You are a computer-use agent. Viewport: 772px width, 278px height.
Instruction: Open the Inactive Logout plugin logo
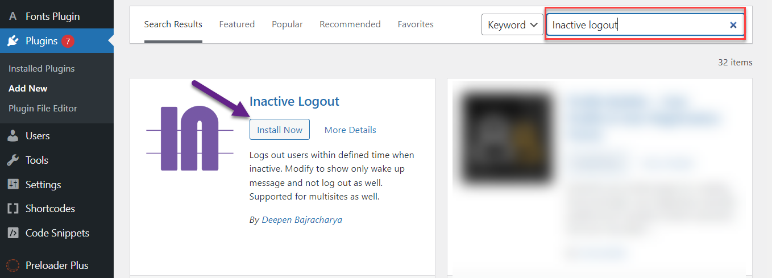[190, 138]
